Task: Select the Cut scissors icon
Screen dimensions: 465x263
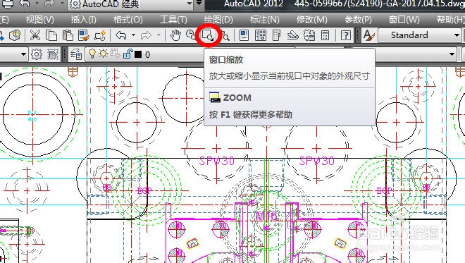Action: pyautogui.click(x=35, y=35)
